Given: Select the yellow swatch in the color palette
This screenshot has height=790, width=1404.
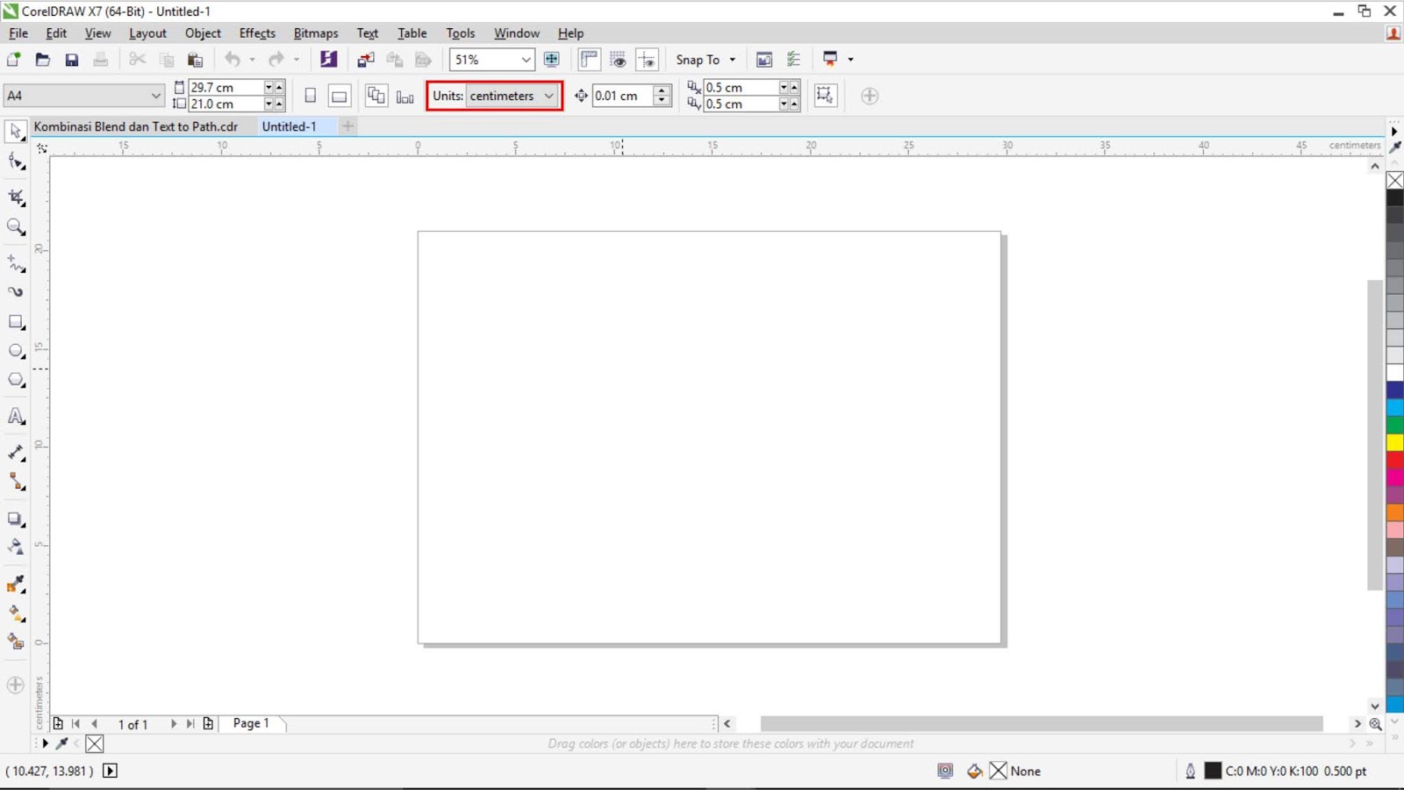Looking at the screenshot, I should click(1394, 443).
